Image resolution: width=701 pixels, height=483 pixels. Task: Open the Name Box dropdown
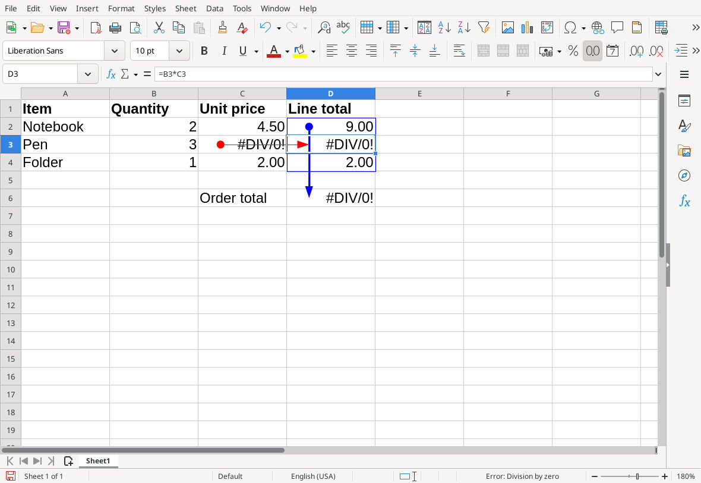tap(88, 74)
